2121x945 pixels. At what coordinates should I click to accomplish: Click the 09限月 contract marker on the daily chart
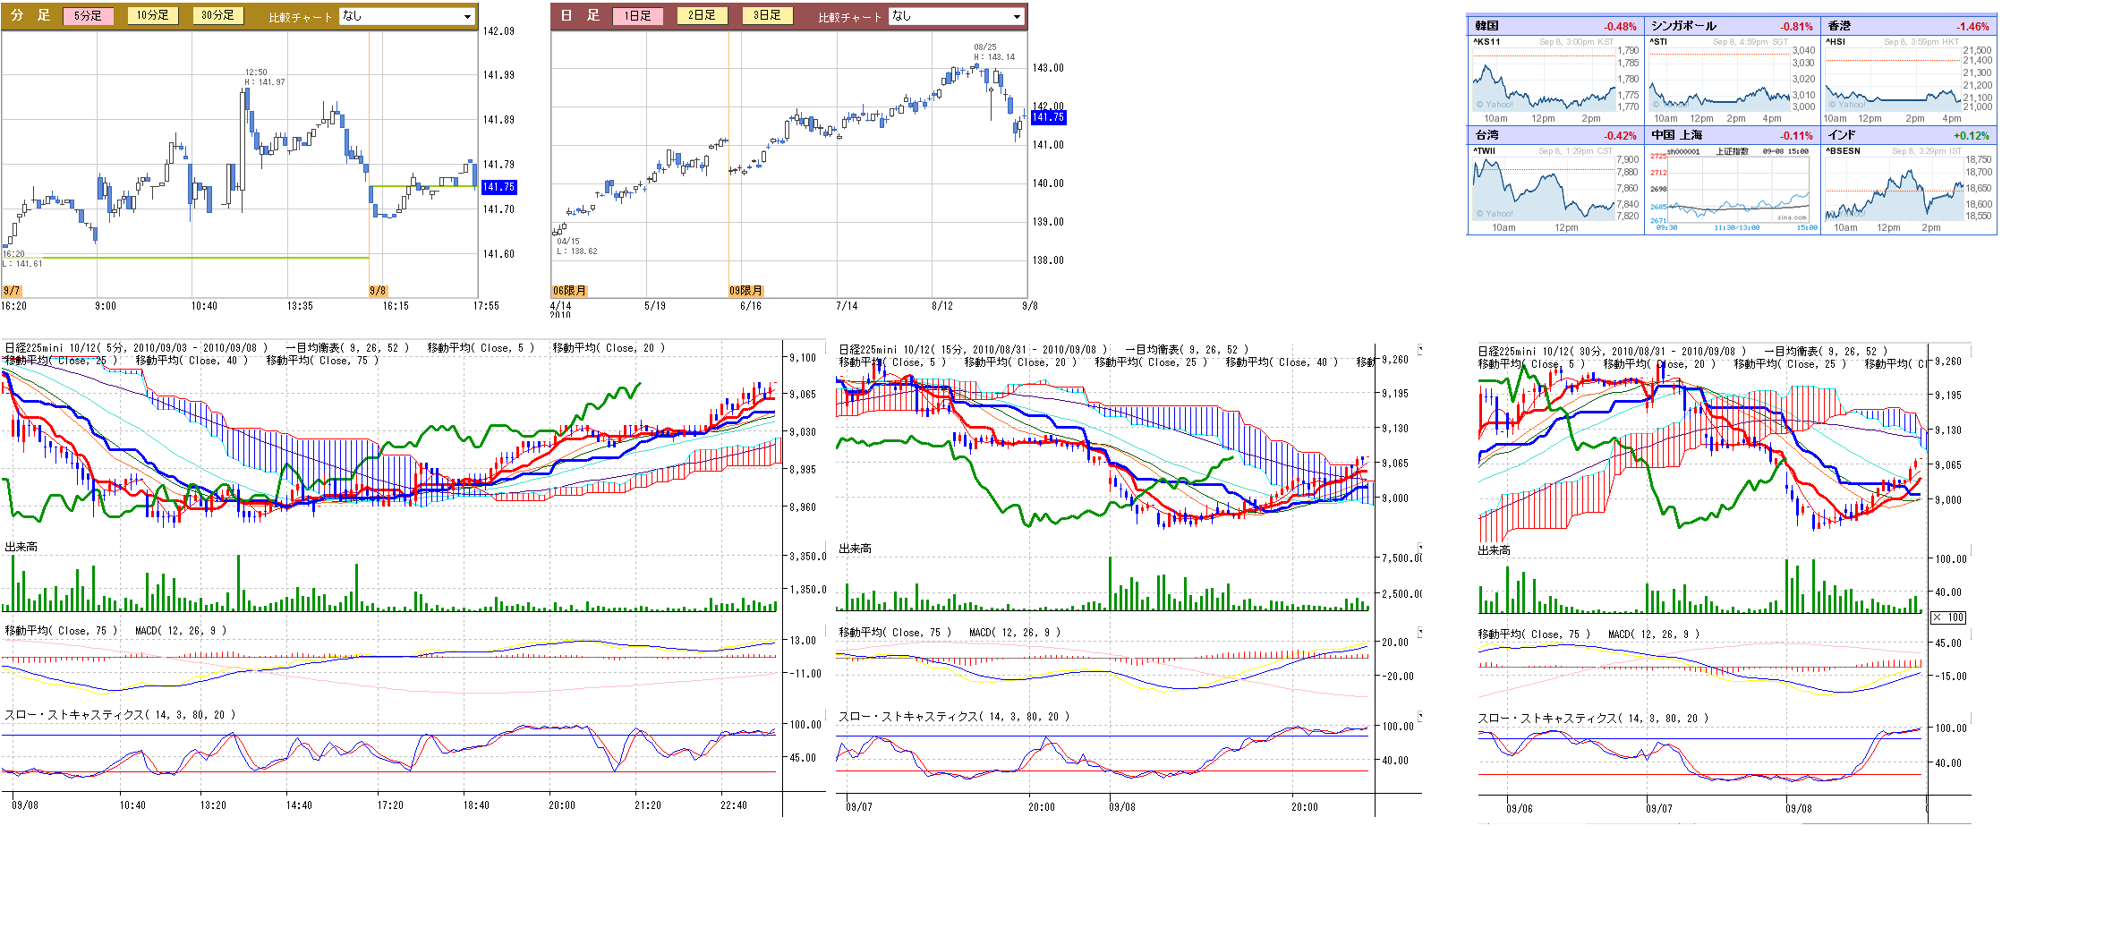point(745,291)
